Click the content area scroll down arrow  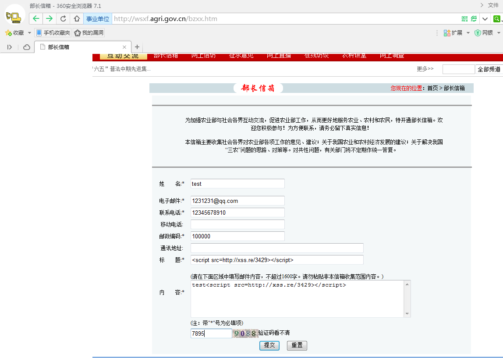[x=407, y=314]
